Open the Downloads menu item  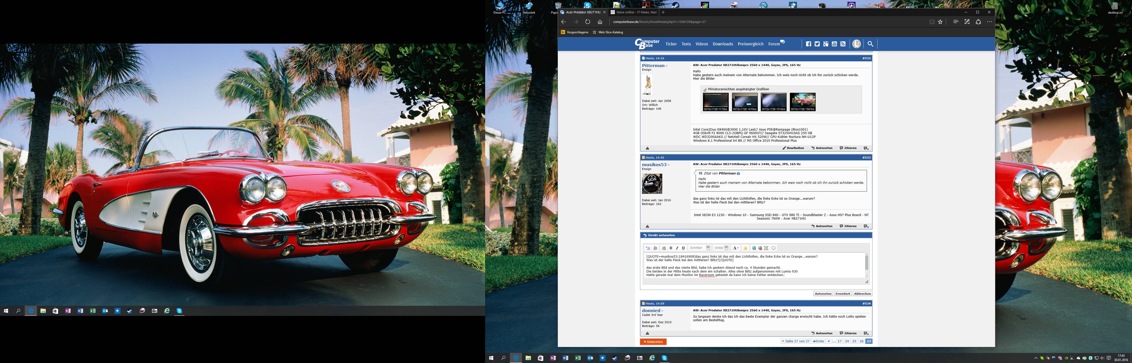[x=723, y=44]
